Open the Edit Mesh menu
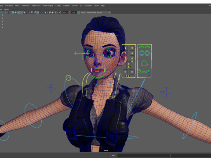Viewport: 211px width, 158px height. point(25,6)
